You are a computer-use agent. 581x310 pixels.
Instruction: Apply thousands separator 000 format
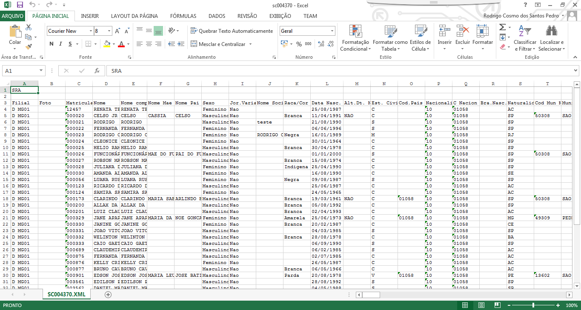308,44
